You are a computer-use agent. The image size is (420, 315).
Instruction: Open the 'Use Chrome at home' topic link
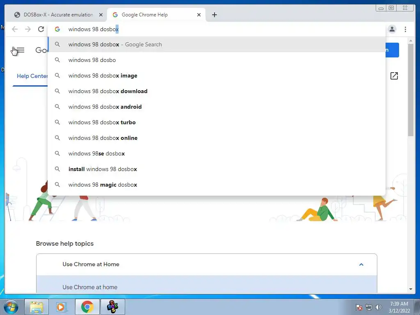tap(90, 287)
